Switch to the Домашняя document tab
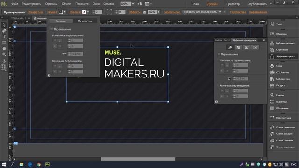Viewport: 299px width, 168px height. pyautogui.click(x=40, y=18)
